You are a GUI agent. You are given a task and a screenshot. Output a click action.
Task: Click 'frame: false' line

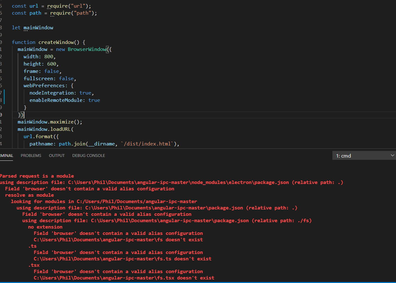[x=42, y=71]
